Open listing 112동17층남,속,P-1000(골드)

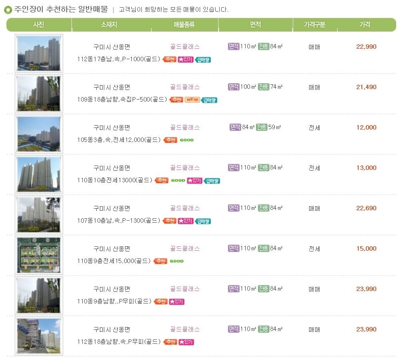coord(119,59)
